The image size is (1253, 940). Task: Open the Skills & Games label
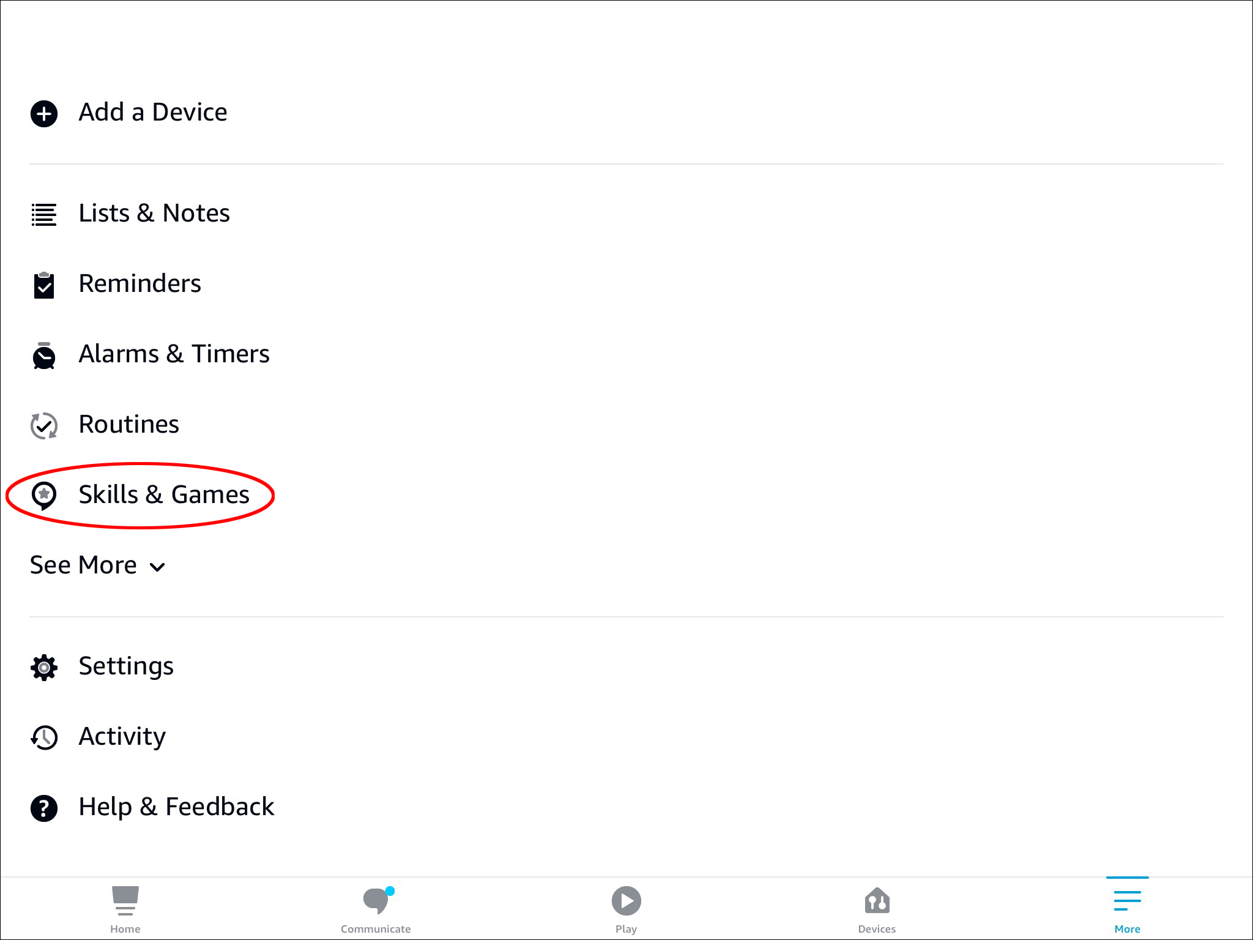pyautogui.click(x=164, y=494)
